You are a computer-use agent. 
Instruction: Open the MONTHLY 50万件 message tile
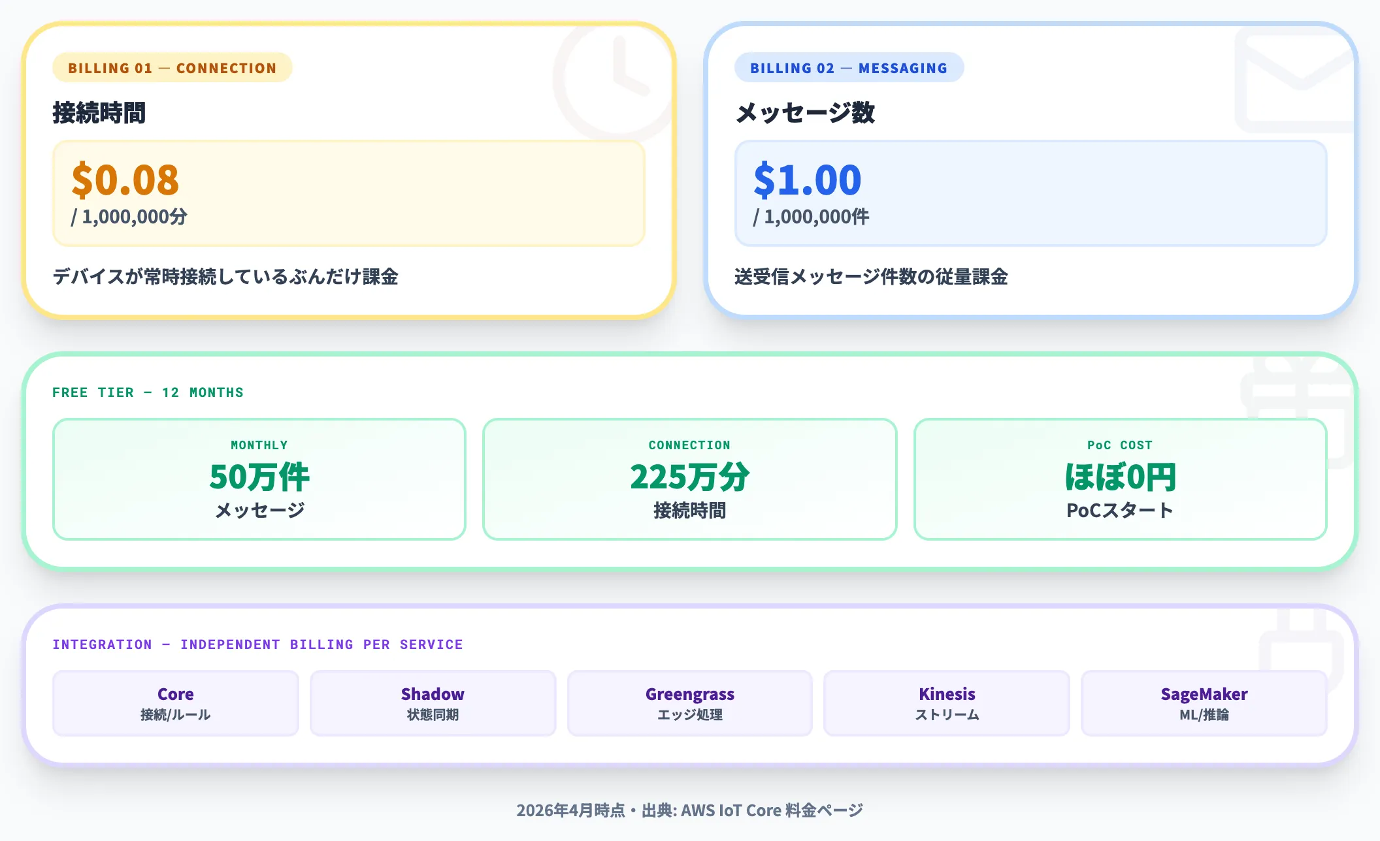[259, 479]
